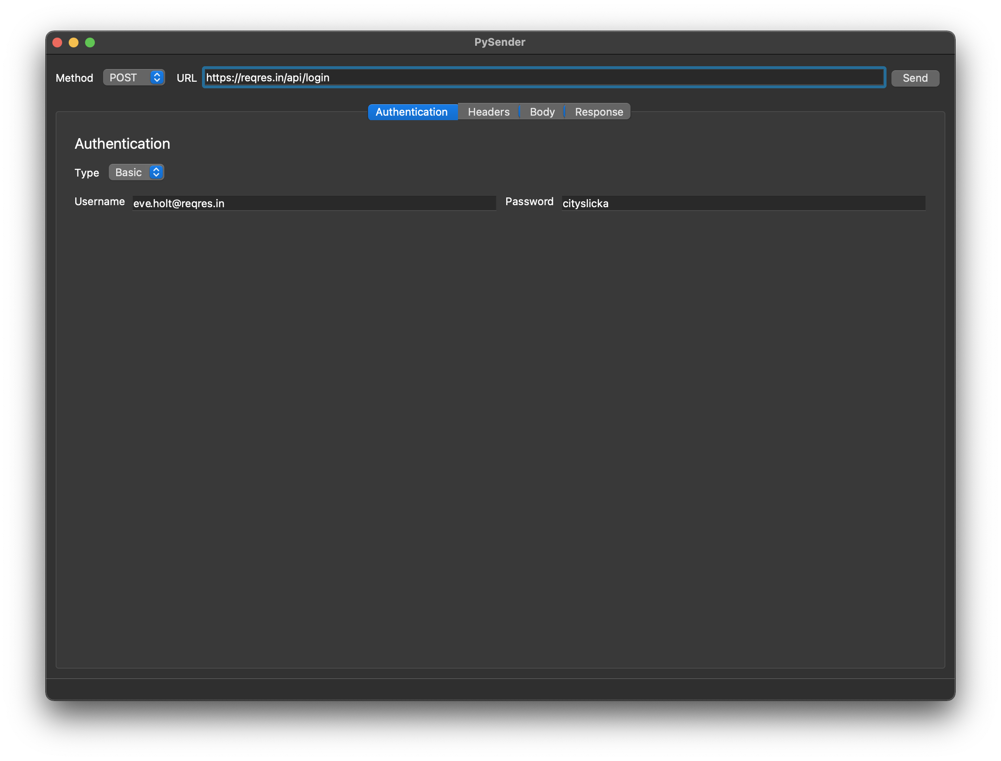Switch to the Headers tab
This screenshot has height=761, width=1001.
[488, 112]
